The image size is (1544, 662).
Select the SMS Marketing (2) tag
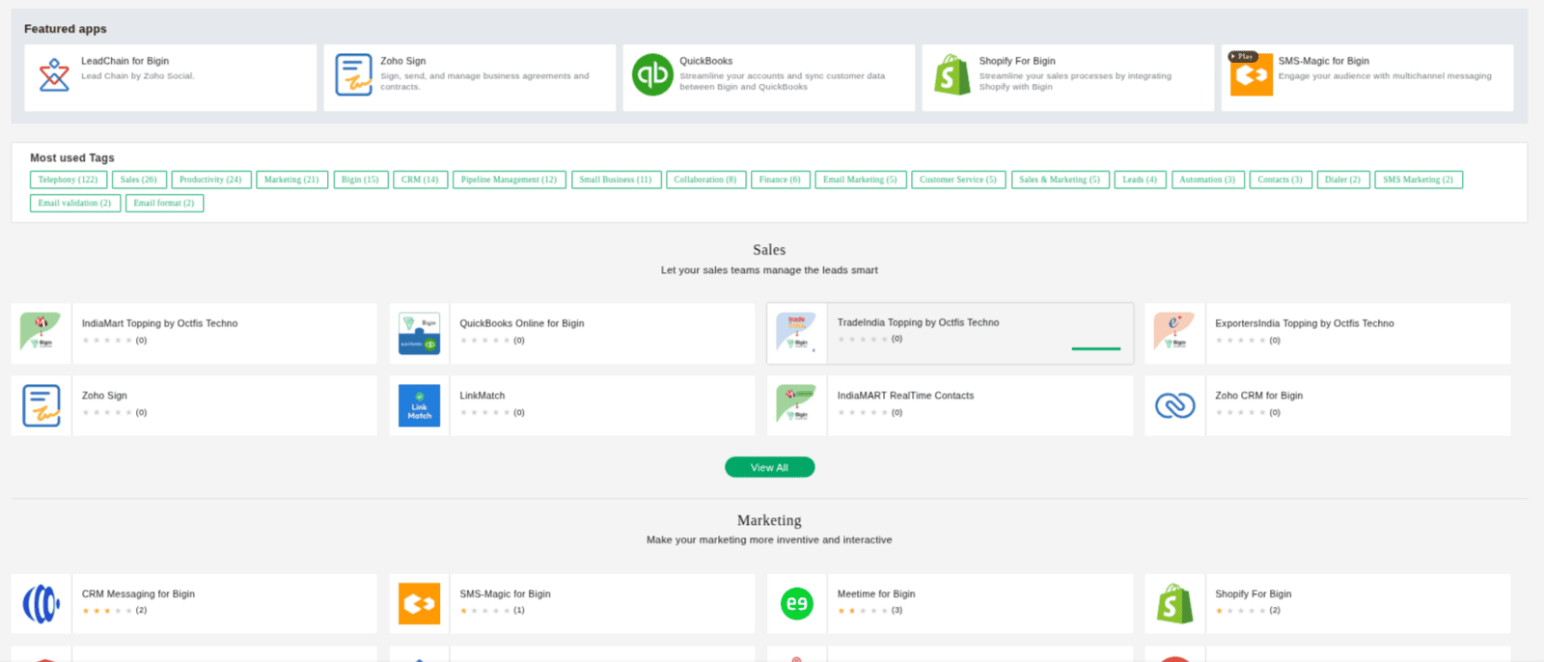[x=1419, y=179]
